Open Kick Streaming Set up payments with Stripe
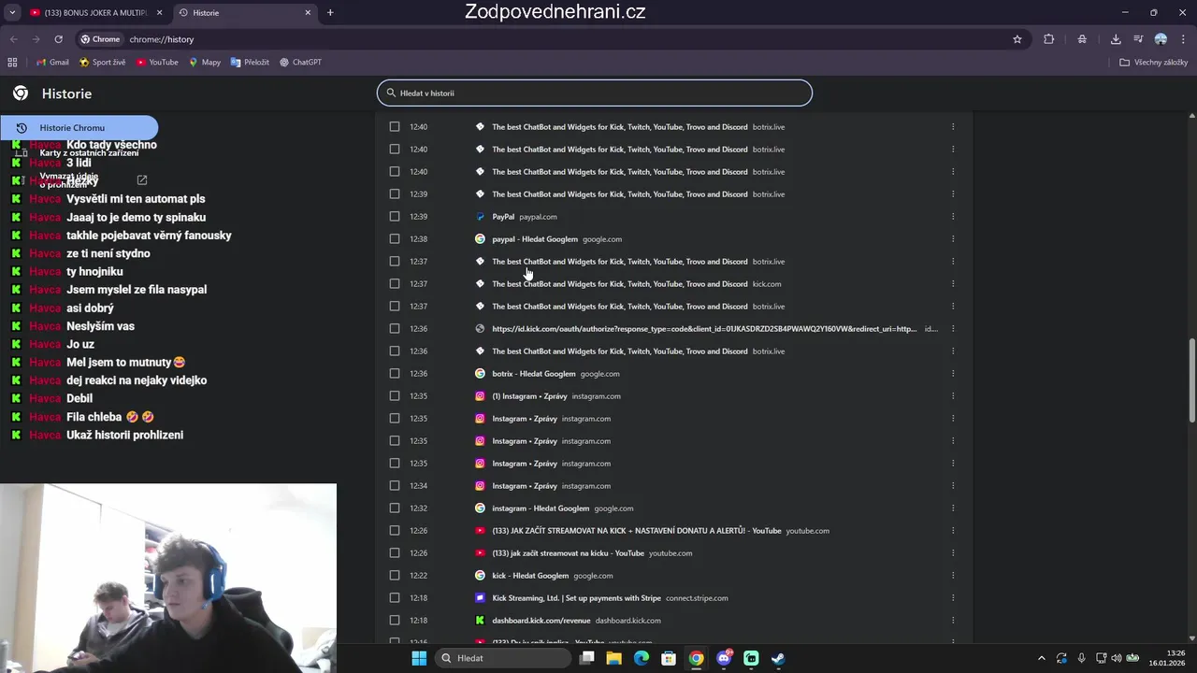 click(576, 598)
